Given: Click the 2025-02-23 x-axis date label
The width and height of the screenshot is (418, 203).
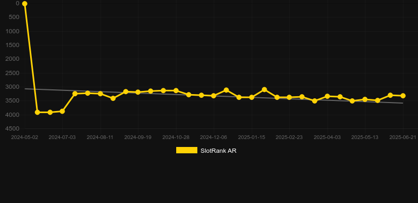Looking at the screenshot, I should 289,137.
